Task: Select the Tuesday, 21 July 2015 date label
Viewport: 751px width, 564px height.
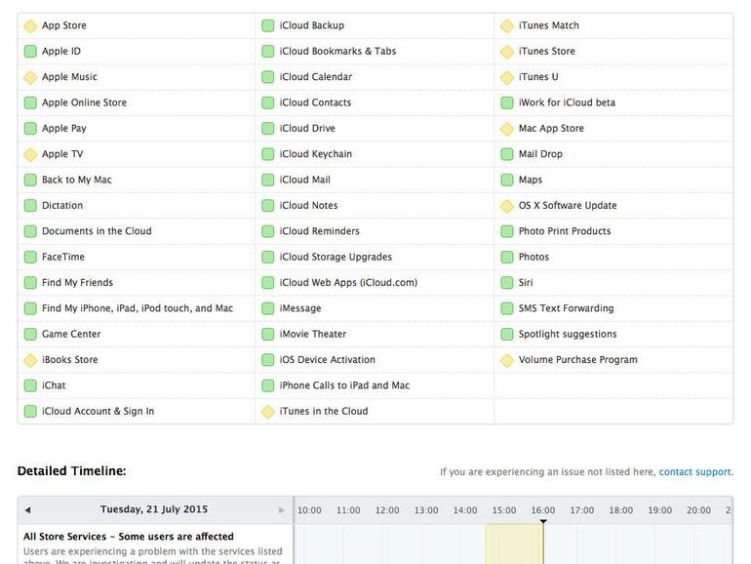Action: [154, 509]
